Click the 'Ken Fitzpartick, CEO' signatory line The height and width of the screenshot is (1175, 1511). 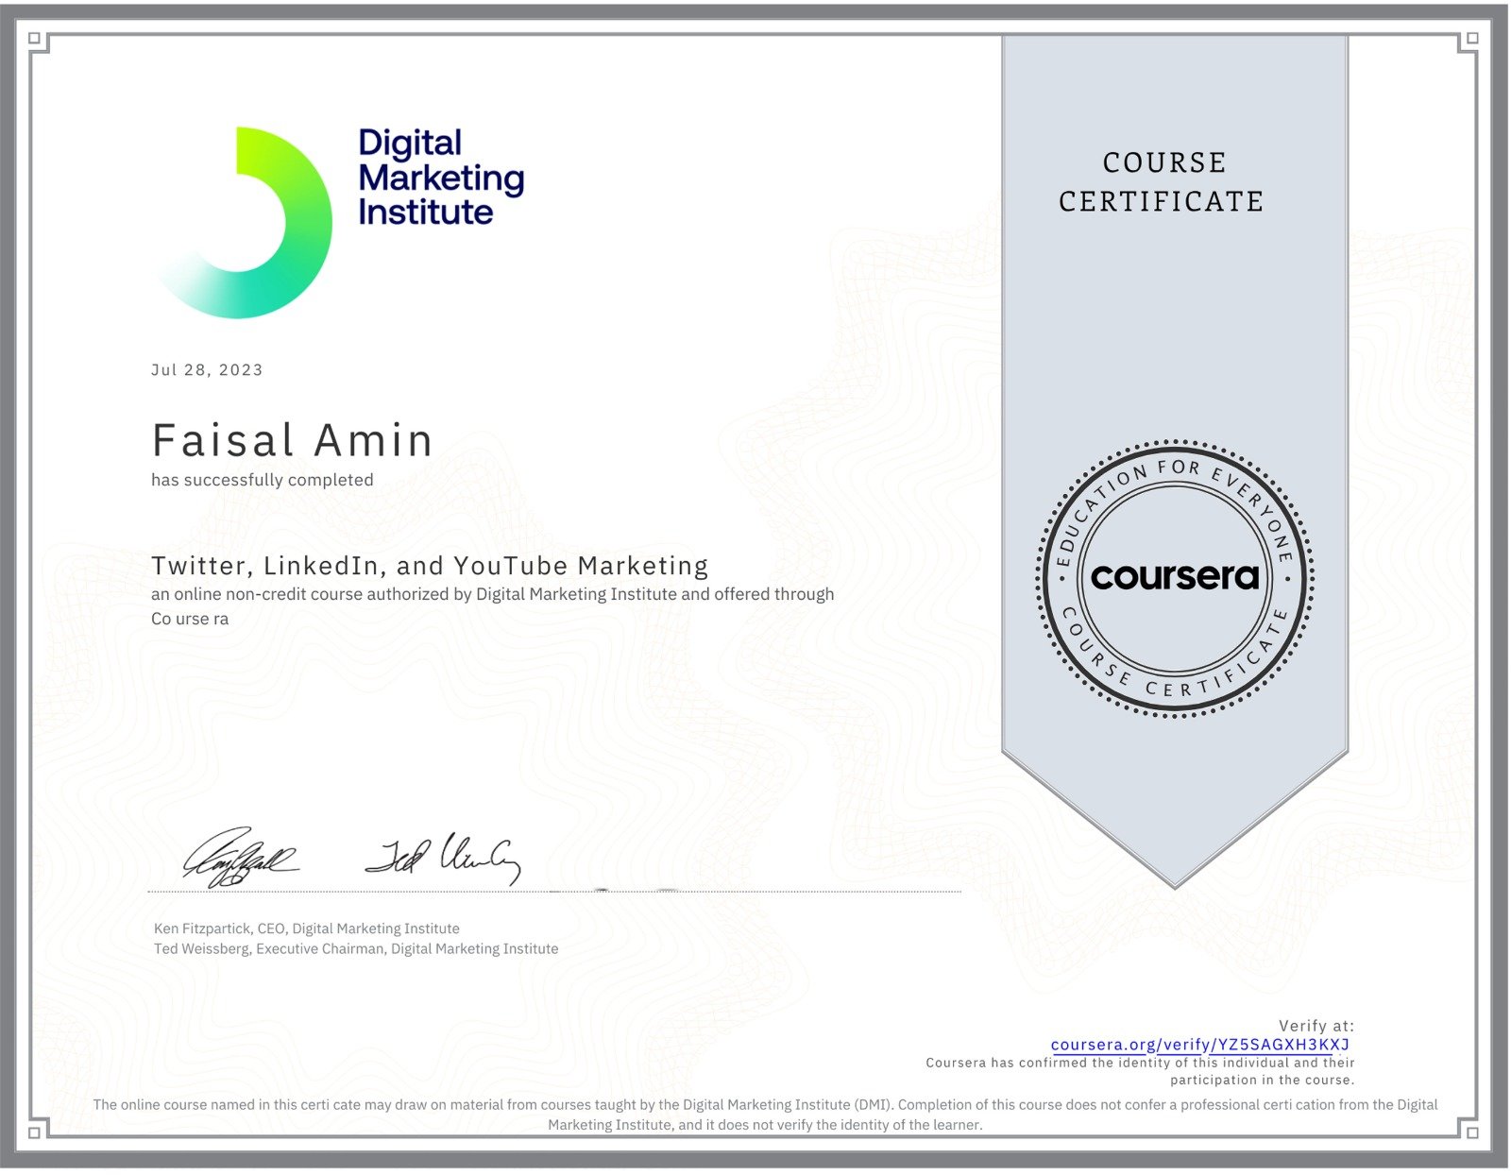tap(307, 928)
